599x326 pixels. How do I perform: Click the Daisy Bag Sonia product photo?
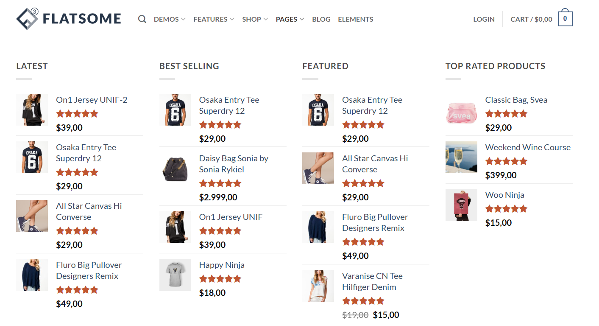175,168
